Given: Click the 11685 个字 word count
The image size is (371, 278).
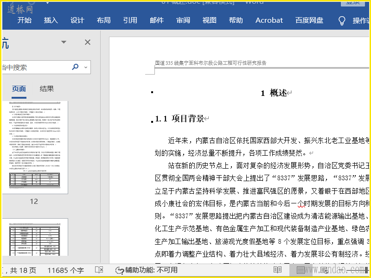Looking at the screenshot, I should click(x=65, y=270).
